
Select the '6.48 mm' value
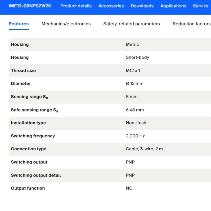point(135,110)
